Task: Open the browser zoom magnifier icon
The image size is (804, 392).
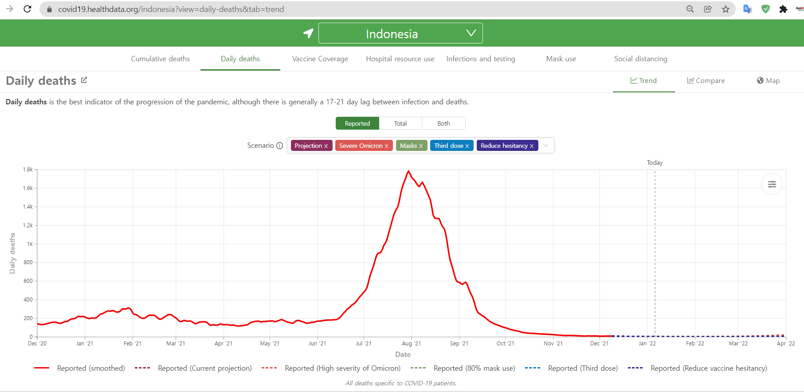Action: click(x=690, y=9)
